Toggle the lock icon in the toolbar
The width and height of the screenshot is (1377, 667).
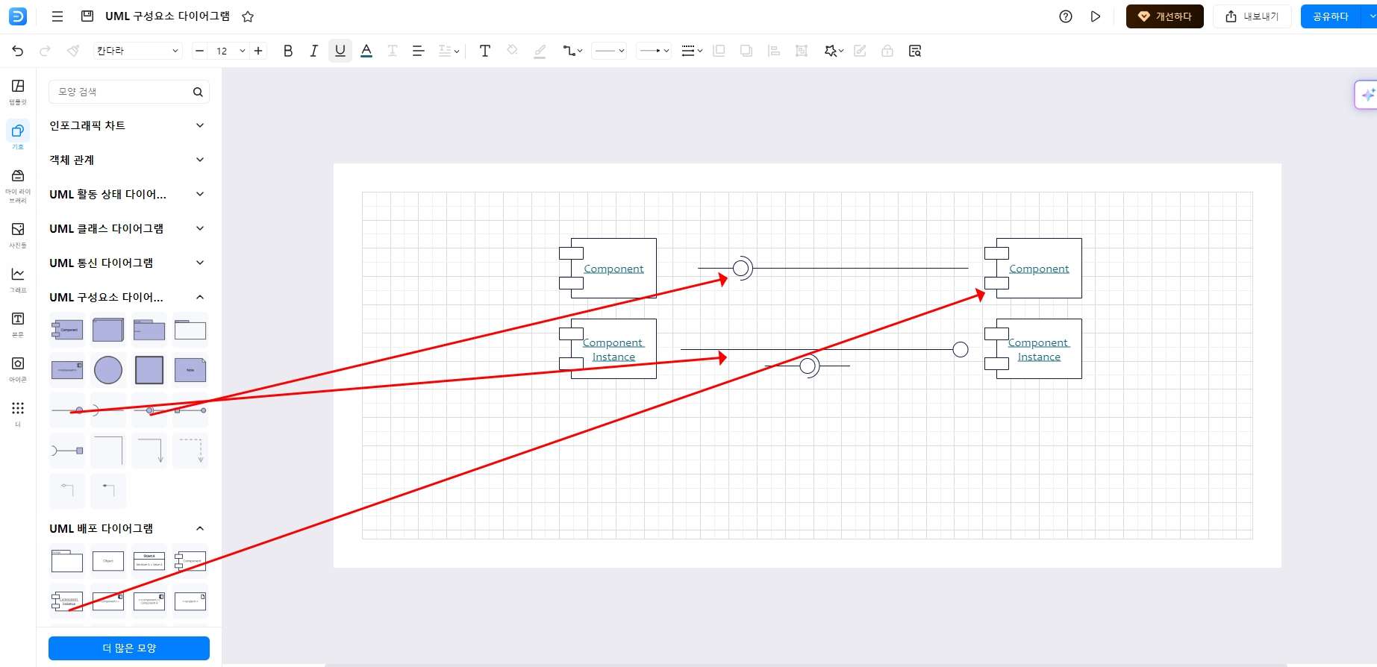click(887, 51)
